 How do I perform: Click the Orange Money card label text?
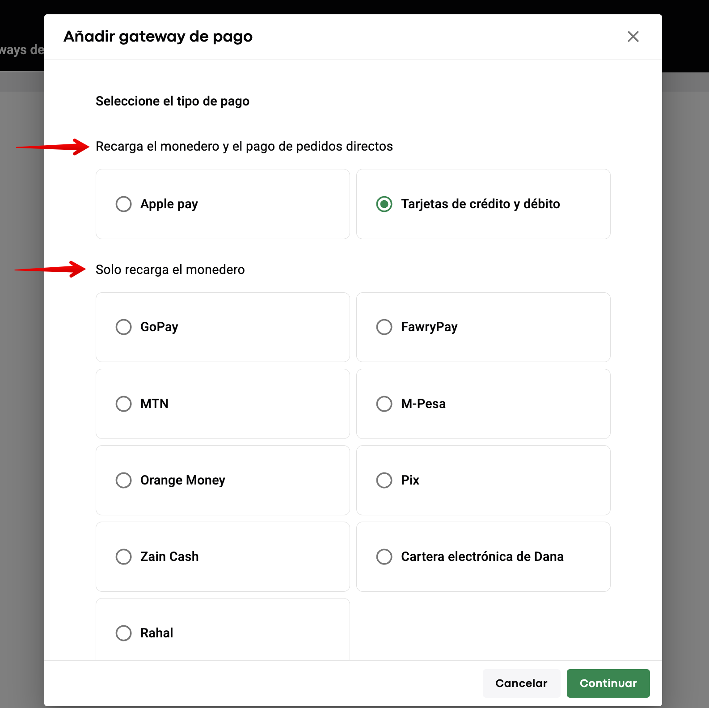click(x=182, y=480)
